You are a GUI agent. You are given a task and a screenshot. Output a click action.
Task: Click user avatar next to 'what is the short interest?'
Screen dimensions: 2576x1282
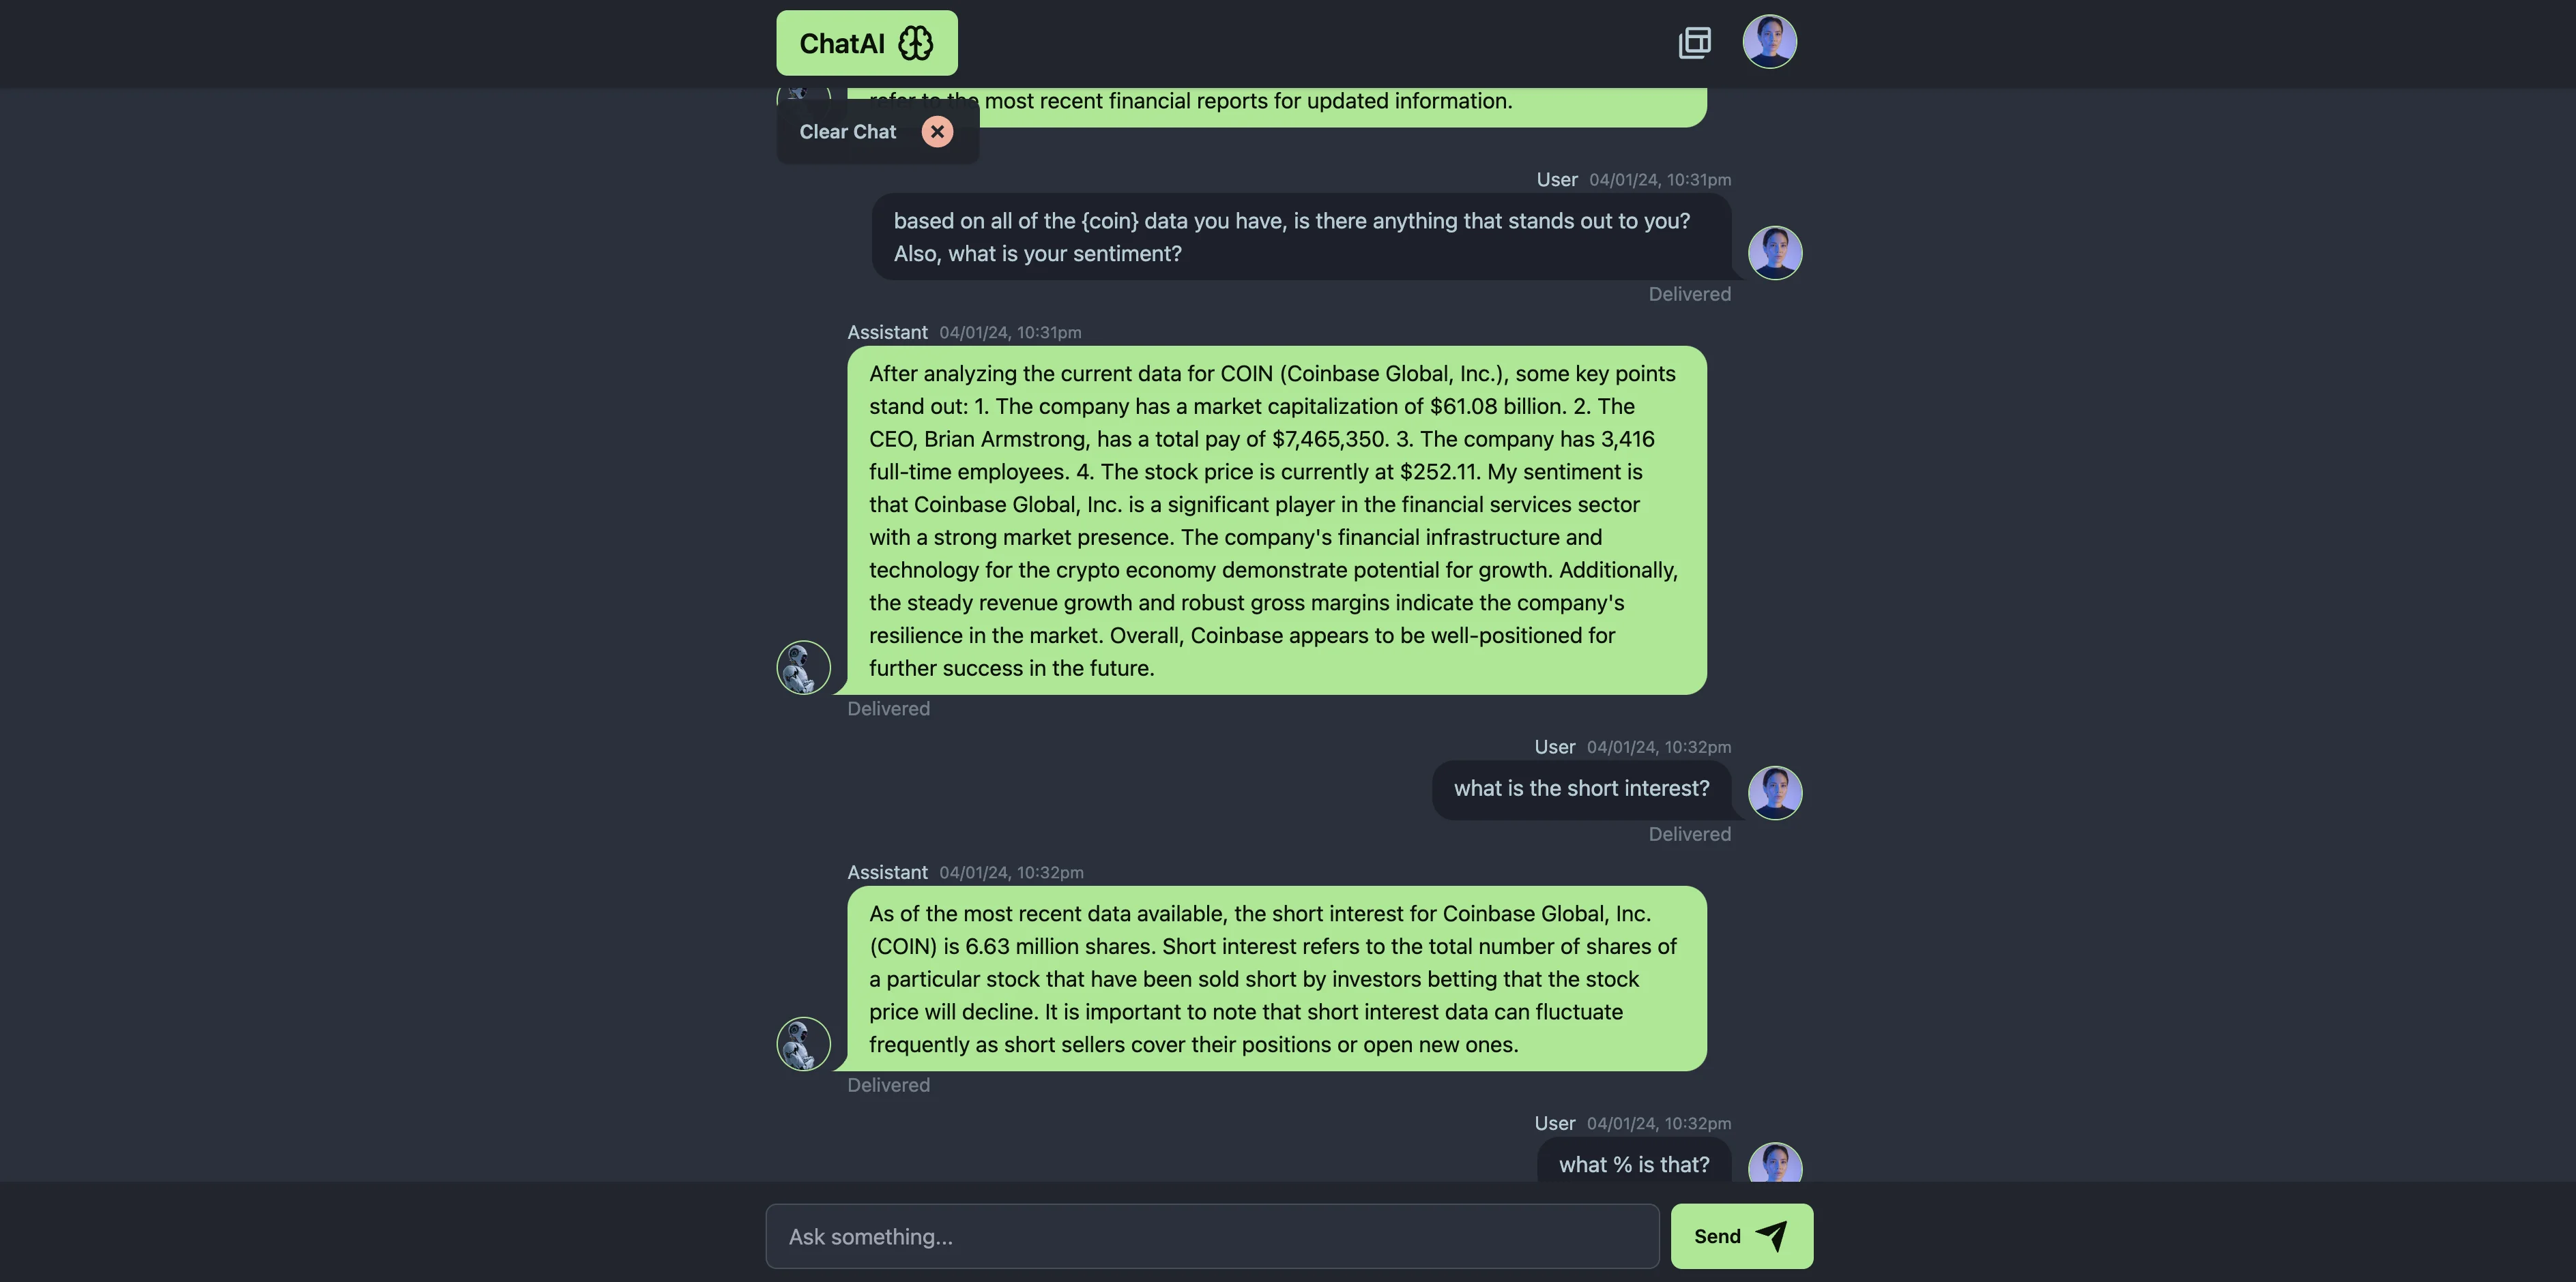tap(1775, 793)
